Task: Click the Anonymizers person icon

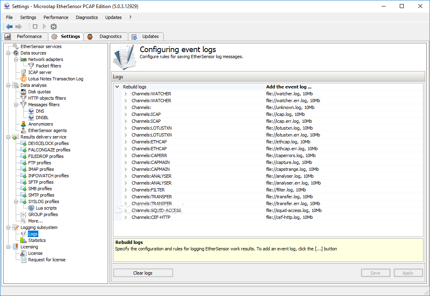Action: (23, 124)
